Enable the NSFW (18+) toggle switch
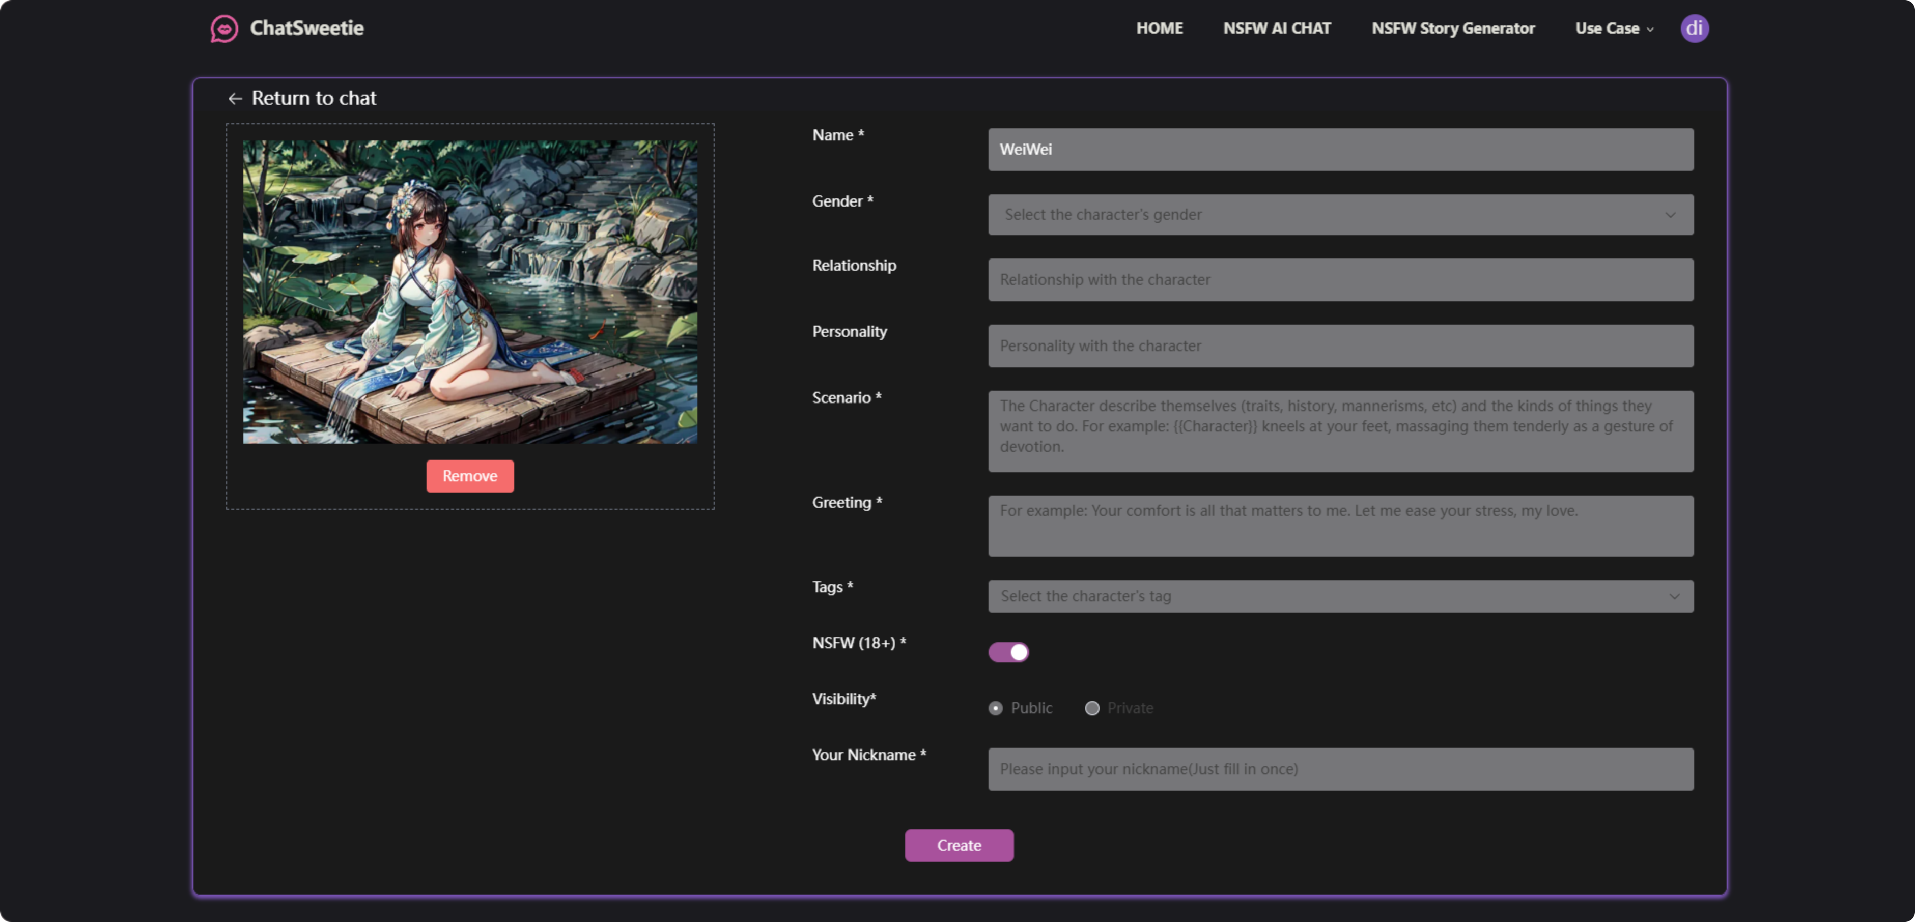The image size is (1915, 922). click(x=1009, y=652)
